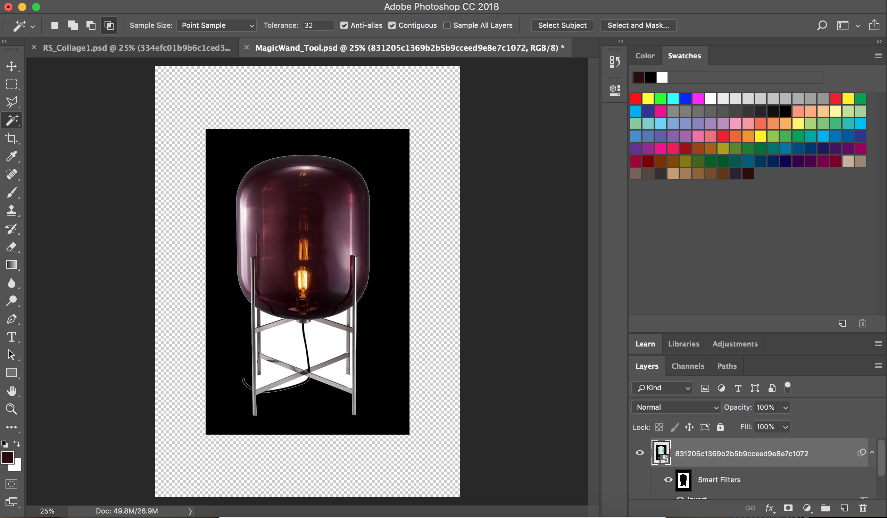Select the Dodge tool
This screenshot has width=887, height=518.
point(11,301)
